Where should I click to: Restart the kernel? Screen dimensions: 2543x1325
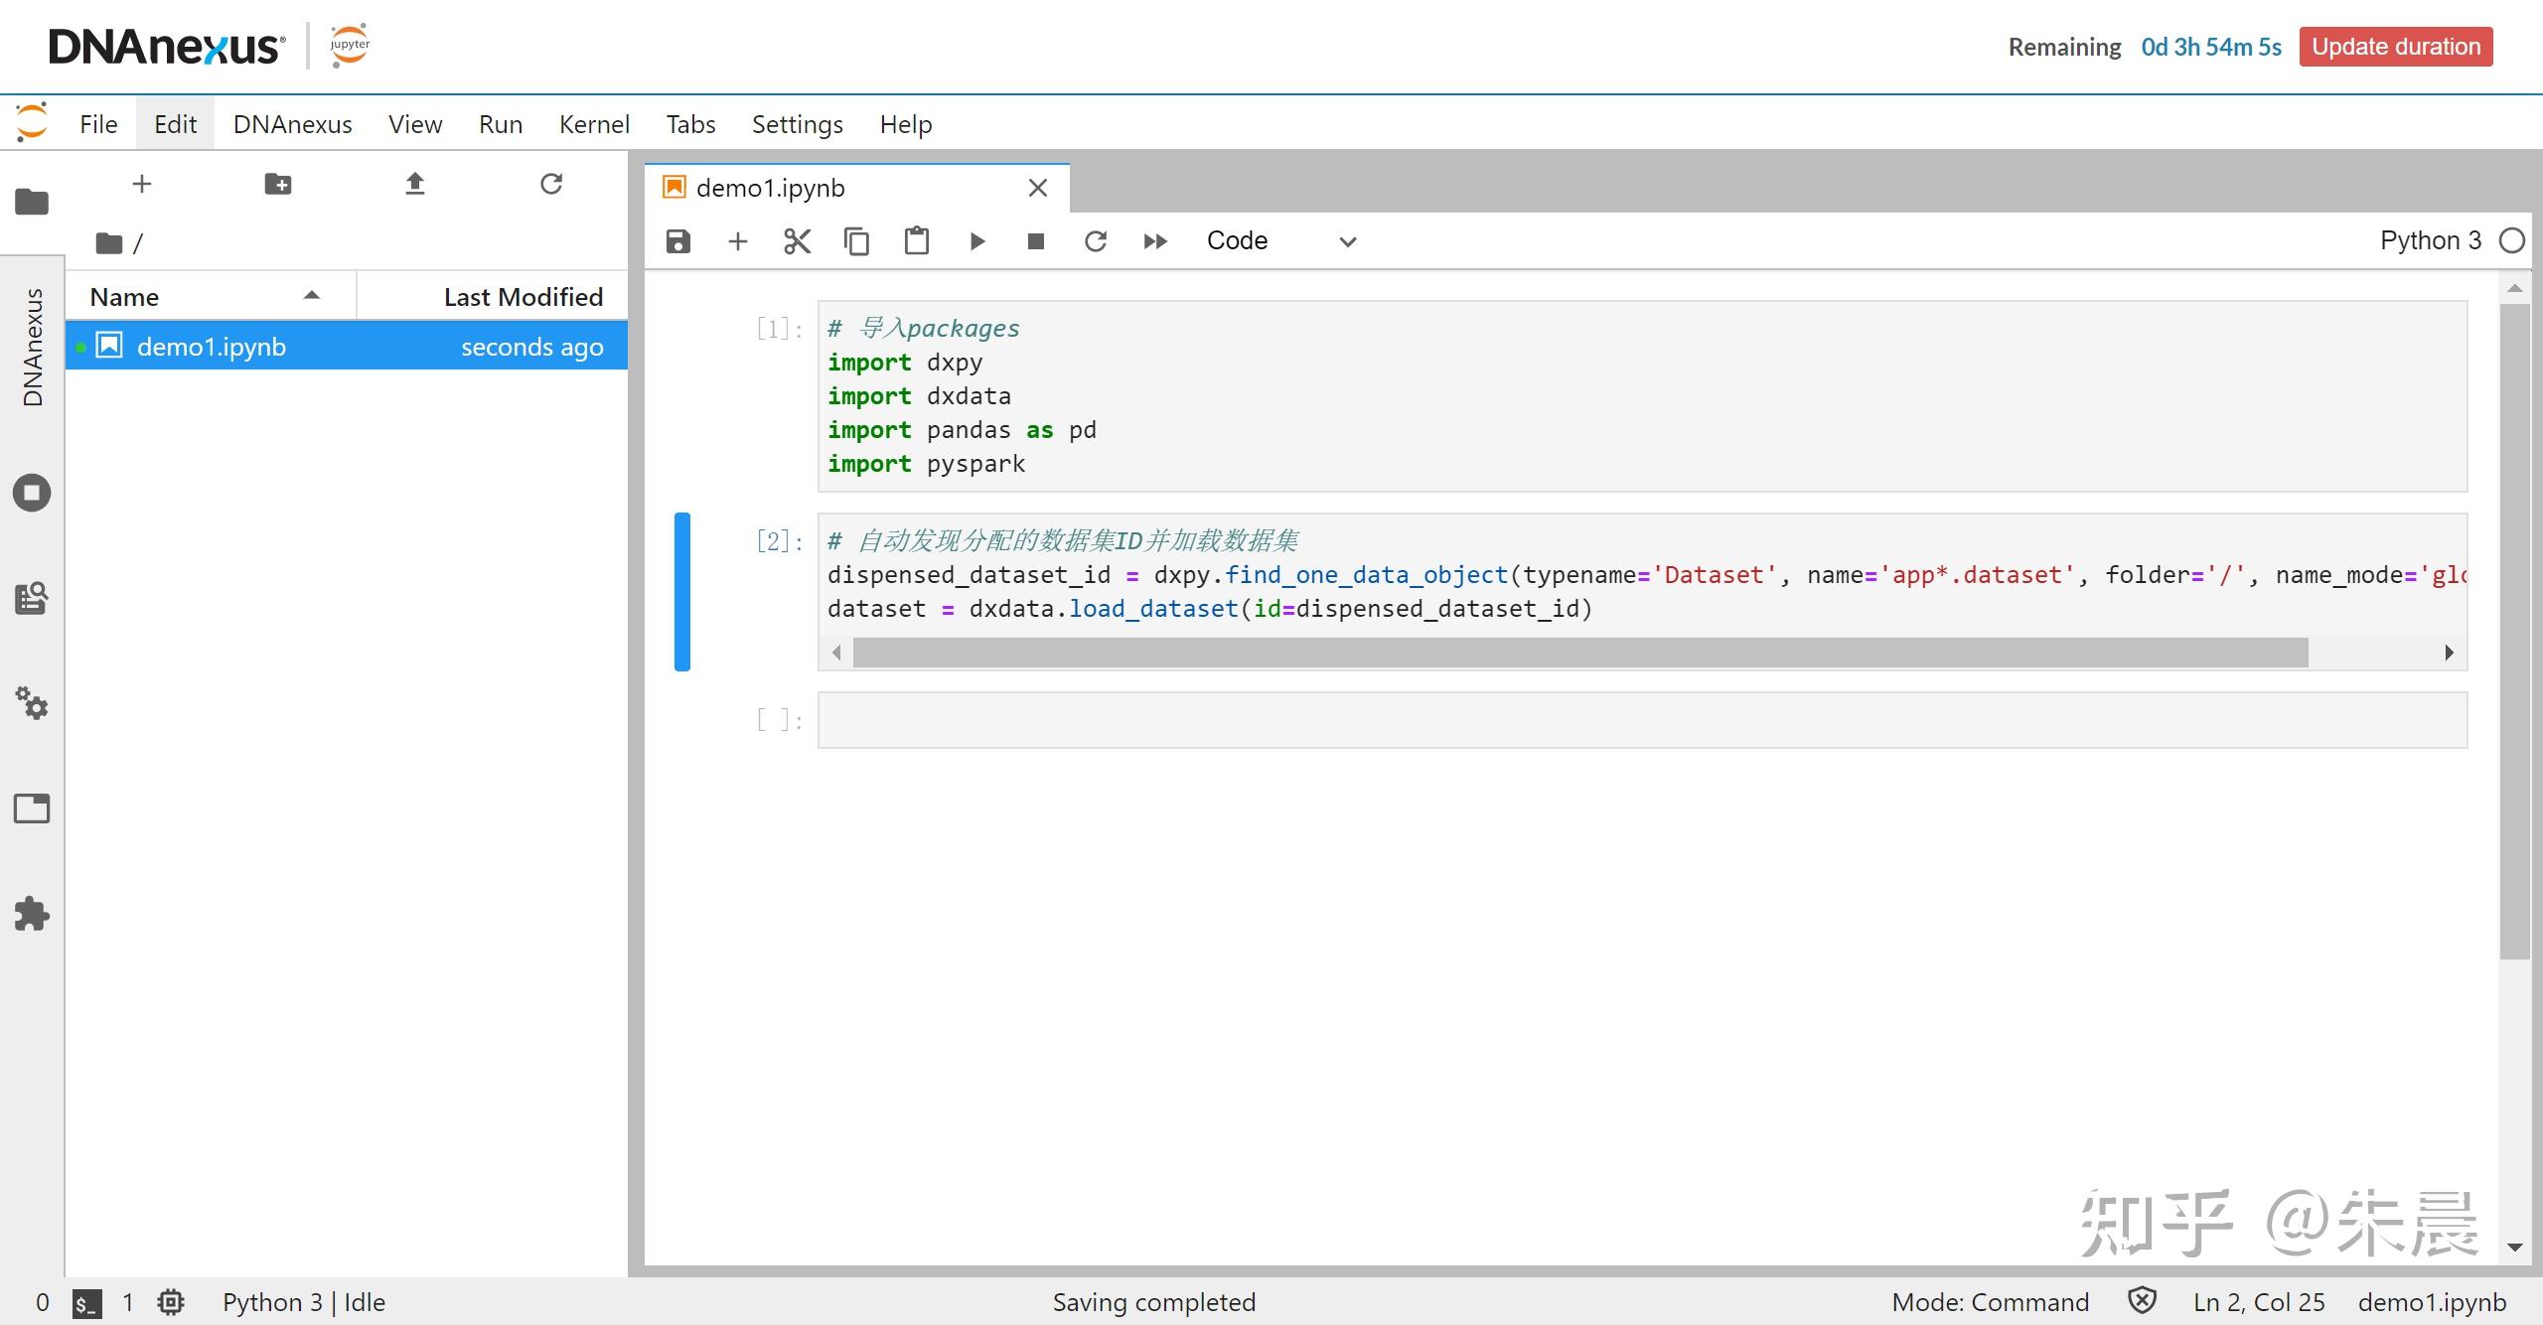(1096, 241)
